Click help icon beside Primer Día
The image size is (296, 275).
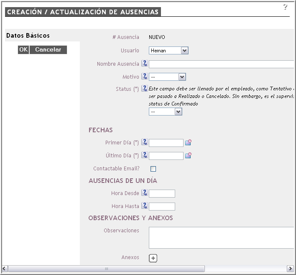pyautogui.click(x=145, y=142)
